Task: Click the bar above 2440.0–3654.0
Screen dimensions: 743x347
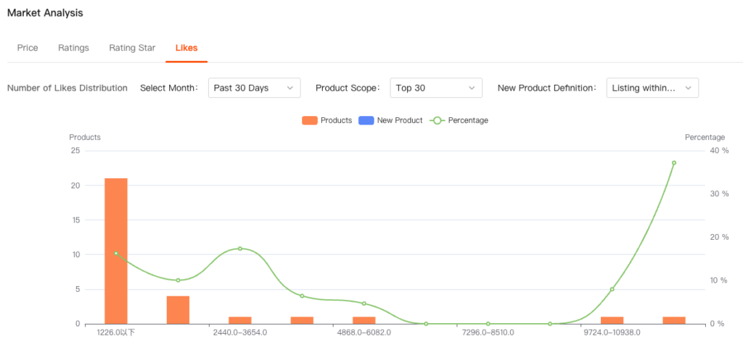Action: (240, 320)
